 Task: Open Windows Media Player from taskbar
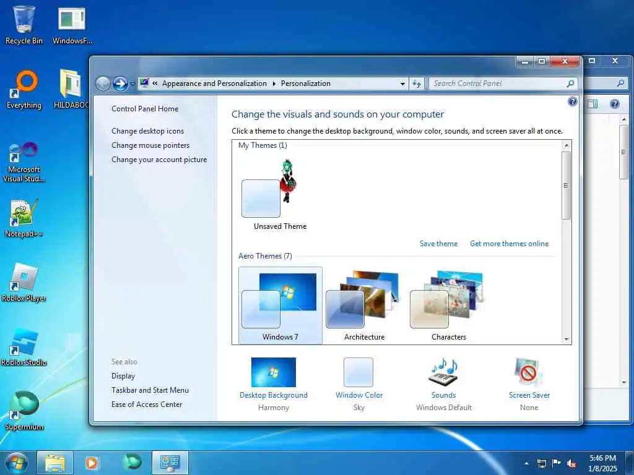[x=92, y=463]
